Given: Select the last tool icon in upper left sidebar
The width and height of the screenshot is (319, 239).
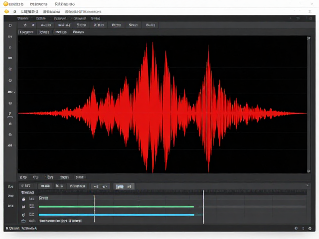Looking at the screenshot, I should [10, 145].
